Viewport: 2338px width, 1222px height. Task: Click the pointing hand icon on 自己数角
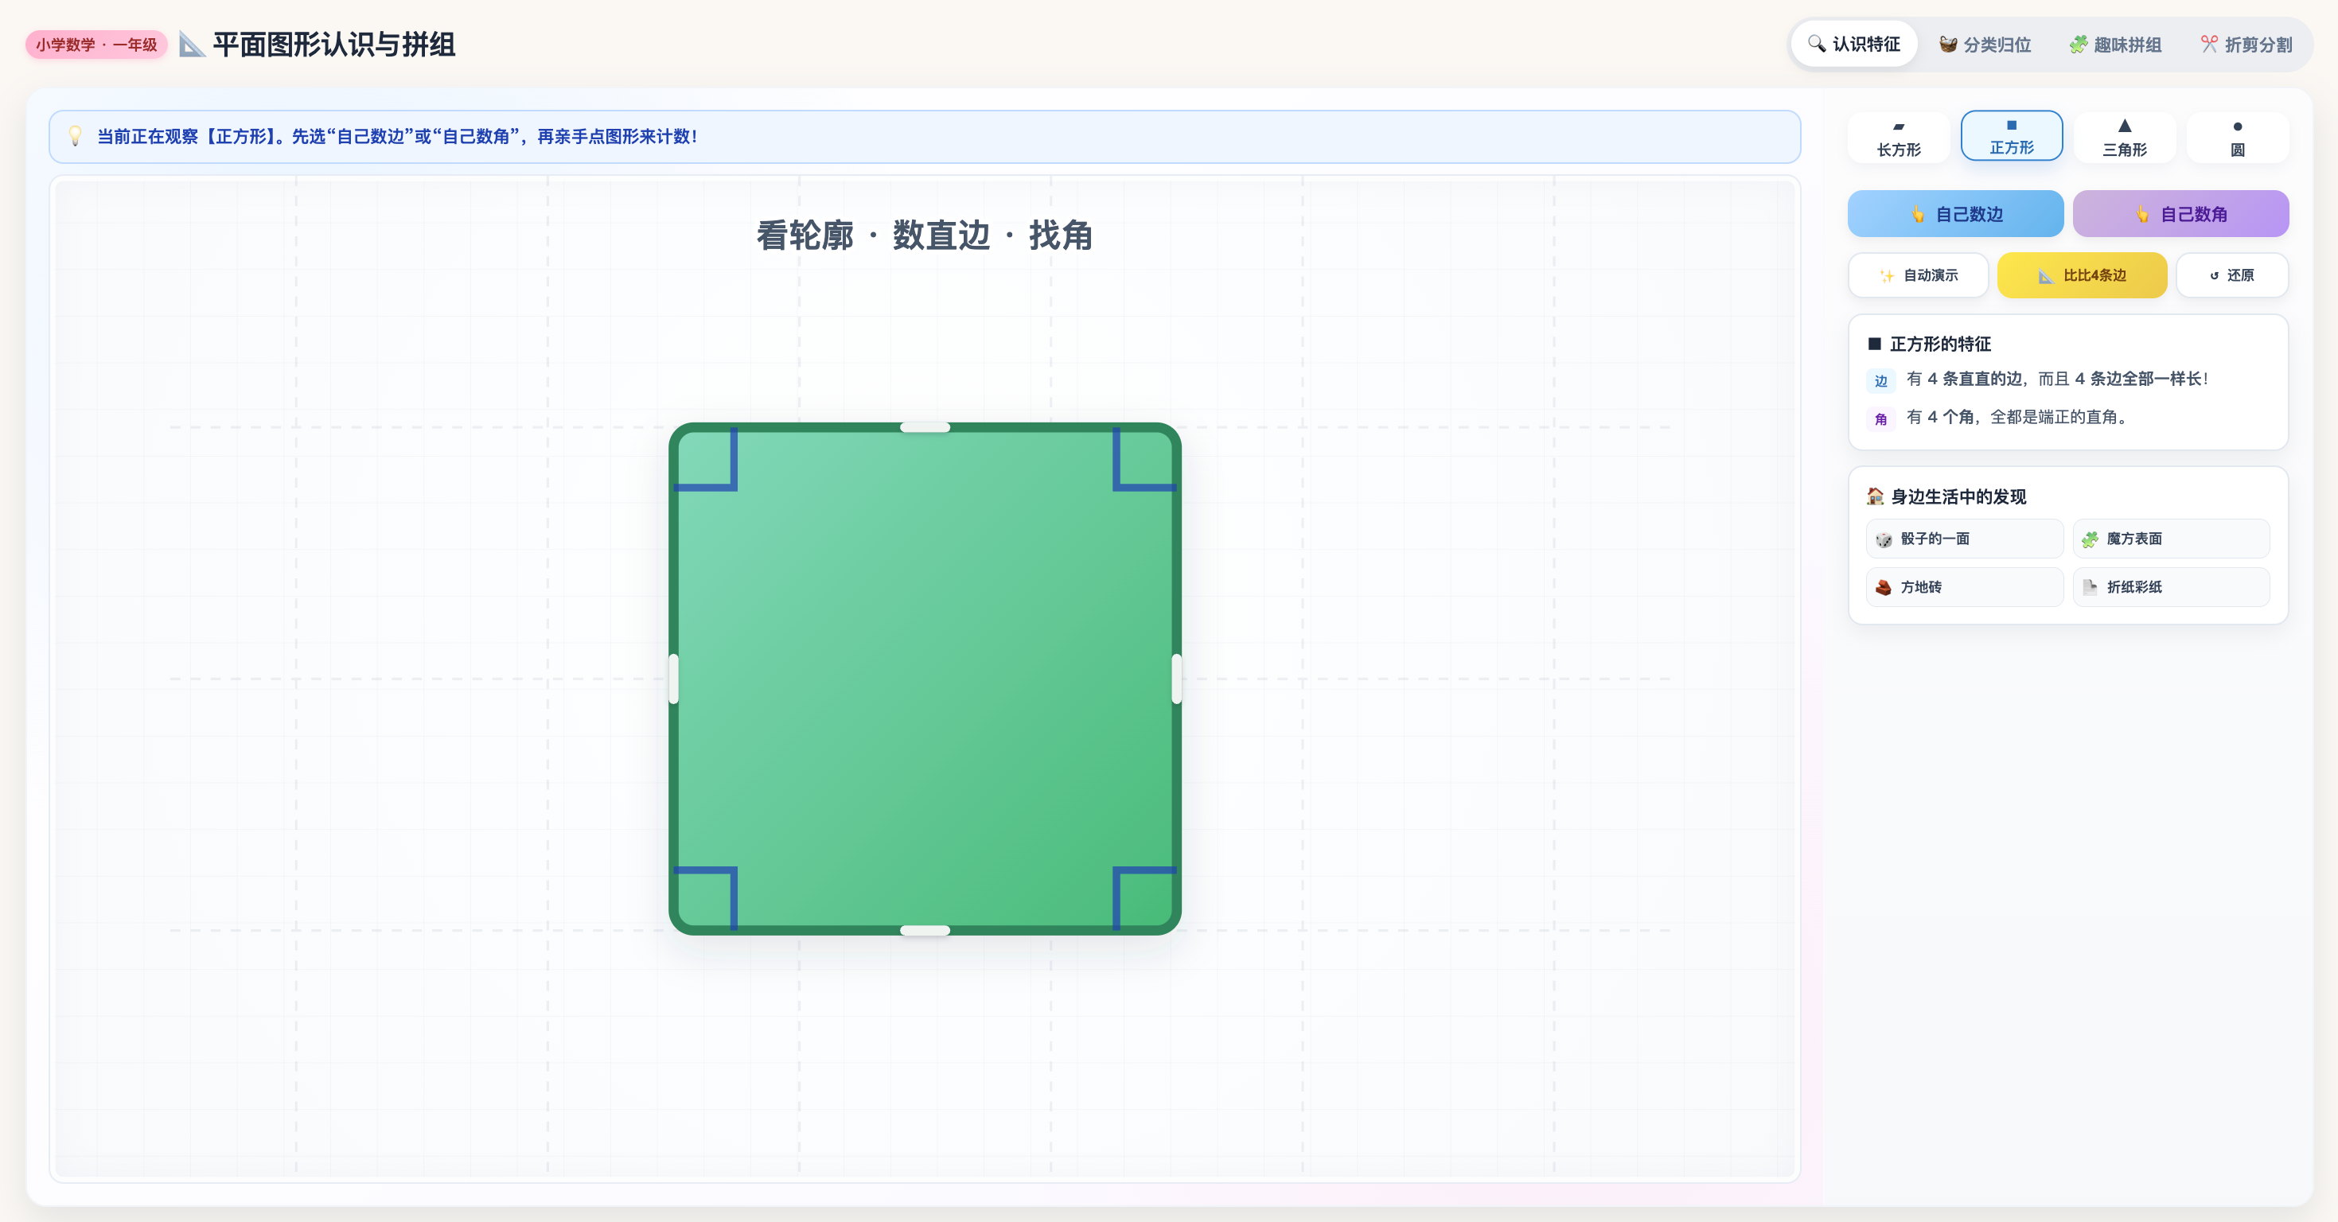pos(2142,214)
